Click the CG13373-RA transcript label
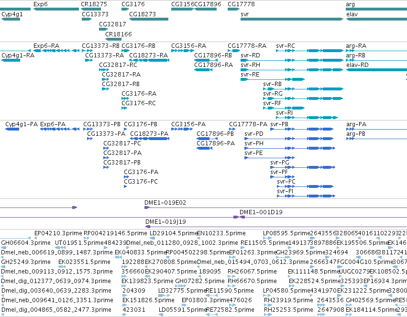This screenshot has width=407, height=317. click(104, 55)
